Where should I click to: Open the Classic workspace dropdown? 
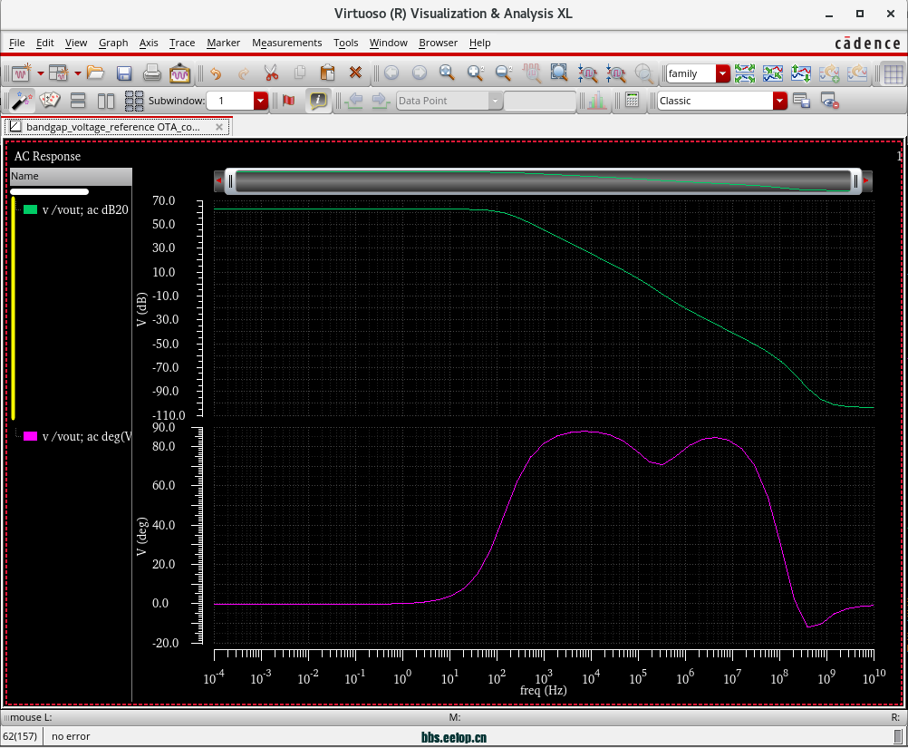780,101
